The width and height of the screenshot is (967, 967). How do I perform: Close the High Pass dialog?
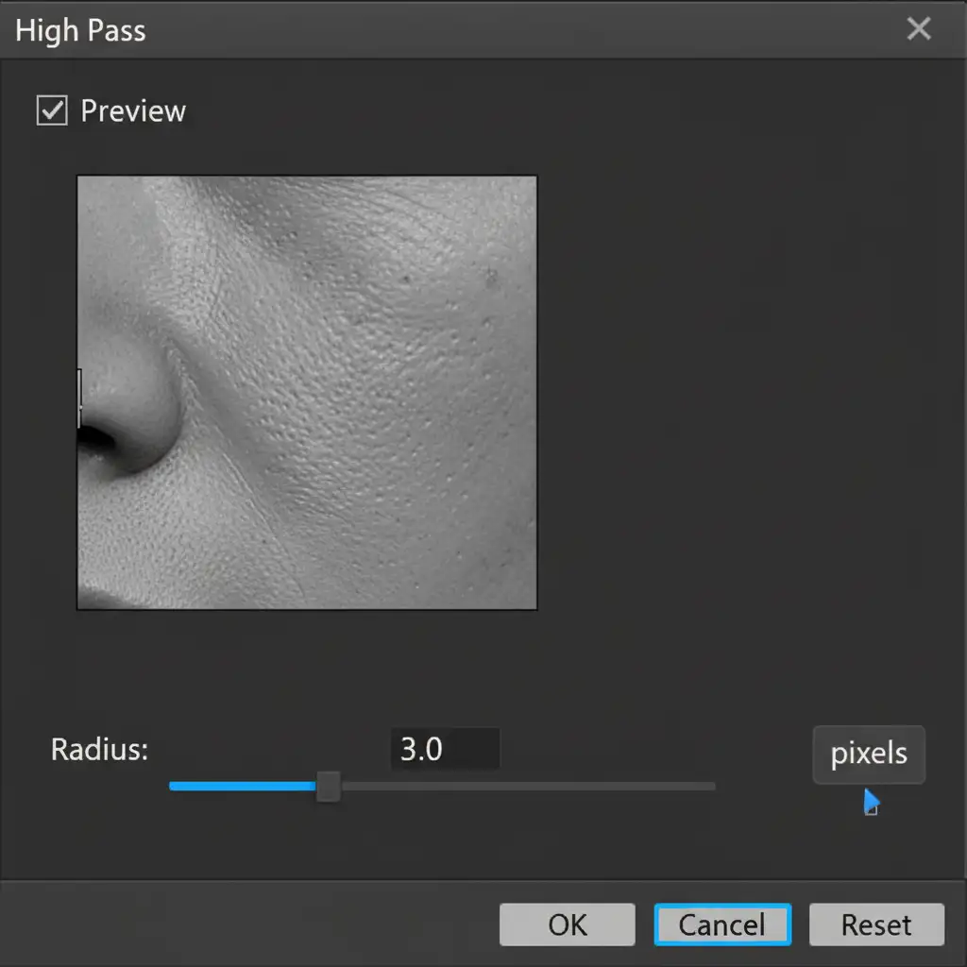click(919, 29)
